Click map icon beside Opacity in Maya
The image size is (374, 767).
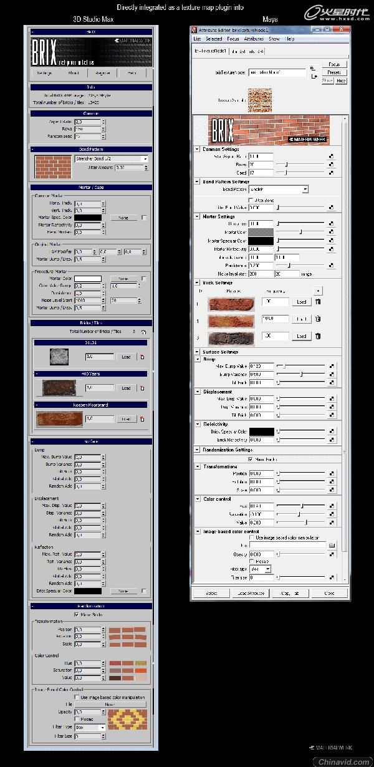point(332,554)
